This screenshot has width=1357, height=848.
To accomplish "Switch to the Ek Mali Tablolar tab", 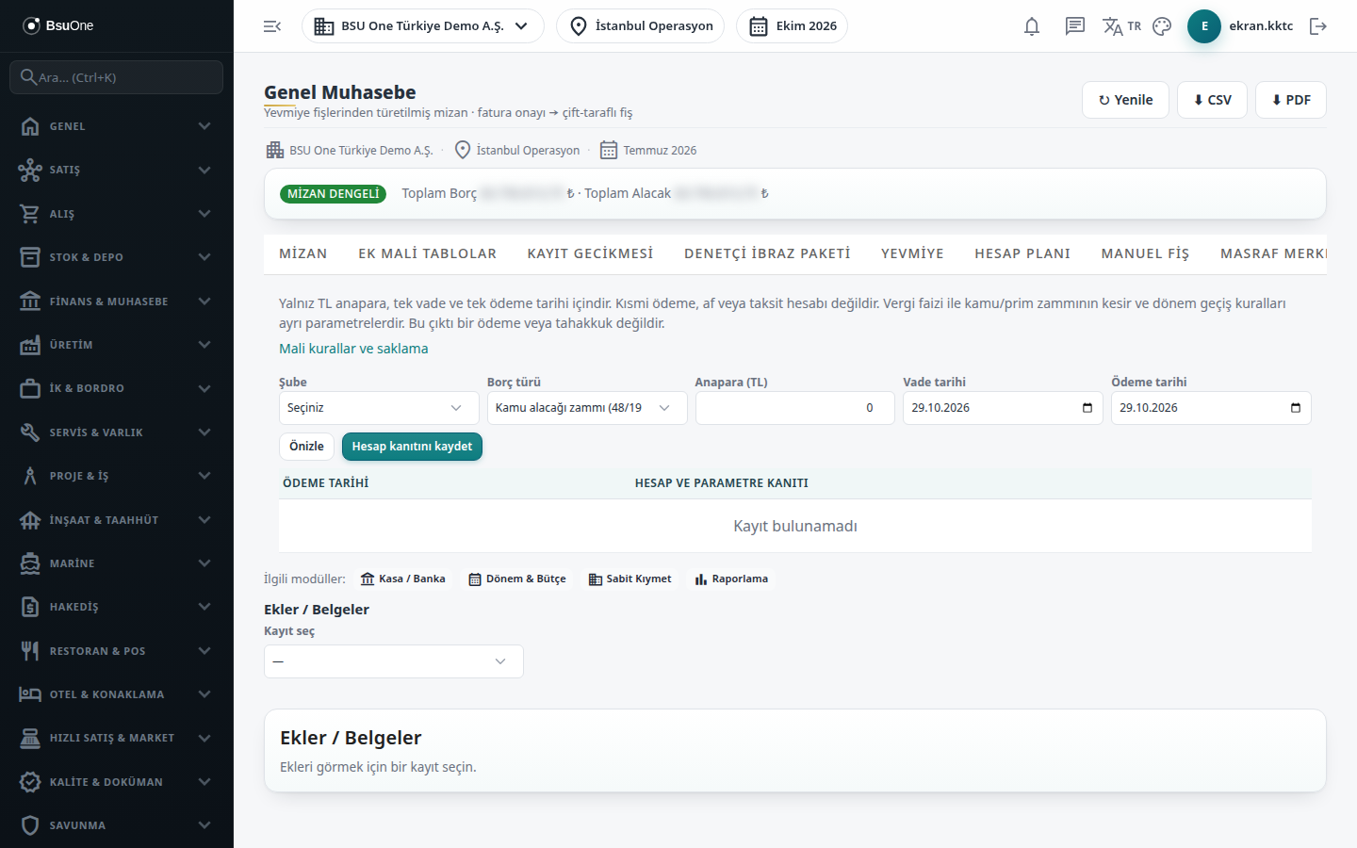I will coord(427,254).
